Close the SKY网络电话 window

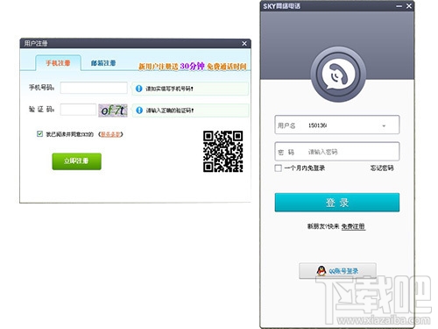[x=409, y=6]
